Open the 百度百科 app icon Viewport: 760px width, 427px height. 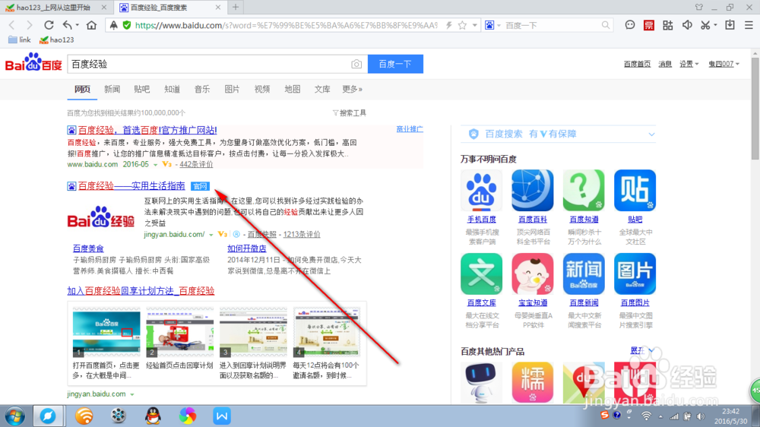click(533, 191)
